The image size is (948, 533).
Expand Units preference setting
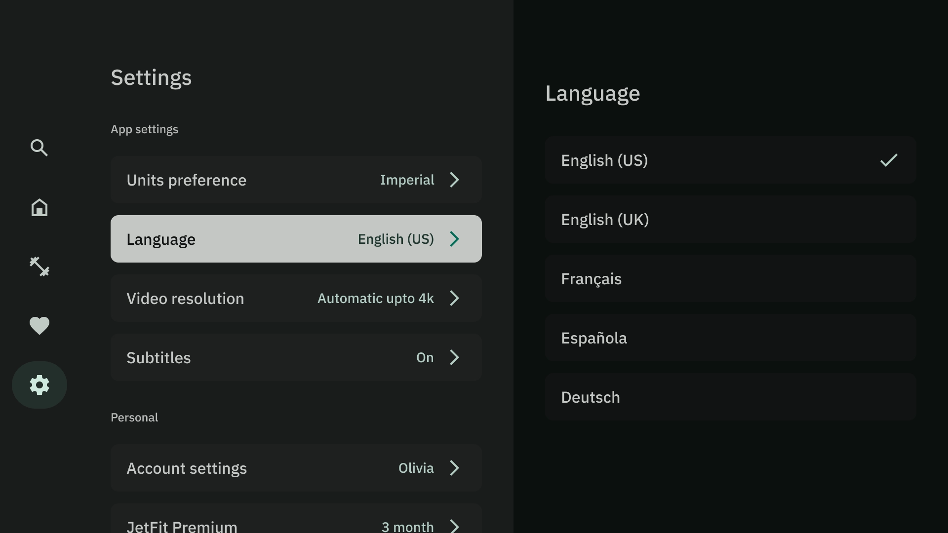[x=296, y=180]
